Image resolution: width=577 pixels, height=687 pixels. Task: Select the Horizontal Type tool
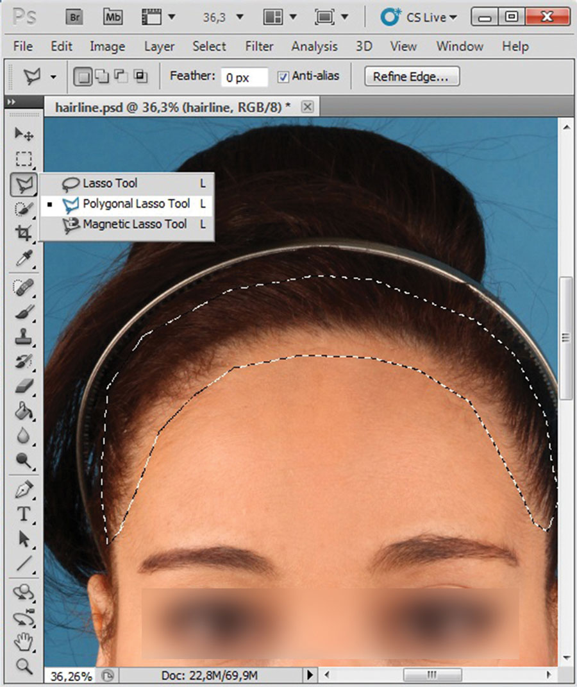coord(24,514)
